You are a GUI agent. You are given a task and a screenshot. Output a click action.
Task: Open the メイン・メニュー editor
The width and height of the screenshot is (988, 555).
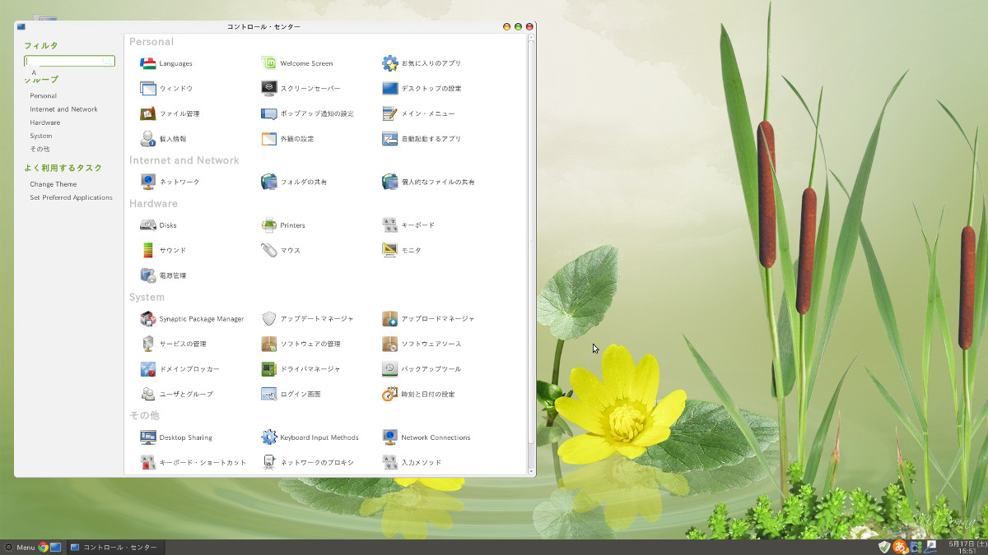coord(418,113)
